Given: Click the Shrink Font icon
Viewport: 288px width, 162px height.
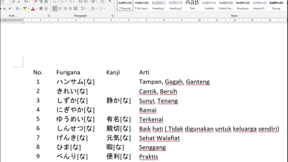Looking at the screenshot, I should pyautogui.click(x=19, y=1).
